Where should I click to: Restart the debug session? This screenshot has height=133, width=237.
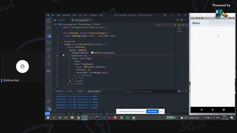179,25
